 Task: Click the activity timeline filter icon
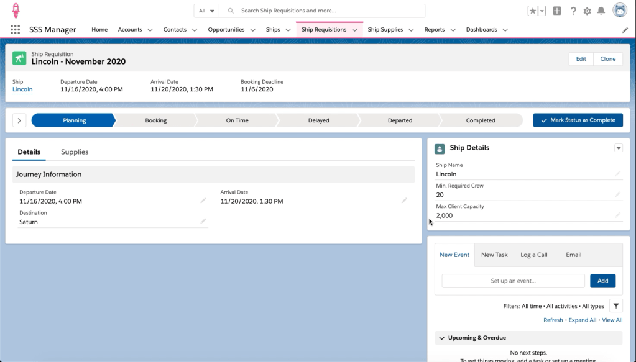click(x=615, y=305)
